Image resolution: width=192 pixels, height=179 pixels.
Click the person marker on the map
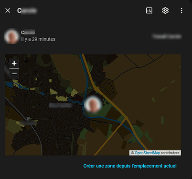[93, 105]
